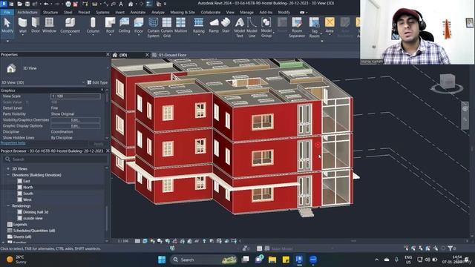Click Edit for Graphic Display Options
Image resolution: width=475 pixels, height=267 pixels.
point(76,126)
